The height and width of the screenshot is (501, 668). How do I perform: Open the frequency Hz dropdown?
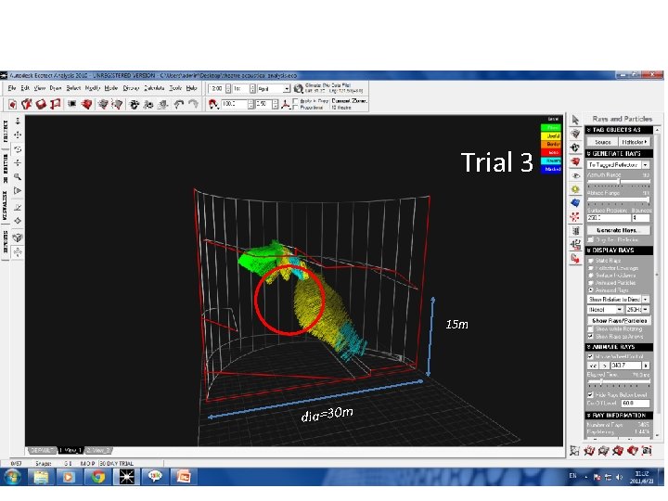tap(637, 310)
